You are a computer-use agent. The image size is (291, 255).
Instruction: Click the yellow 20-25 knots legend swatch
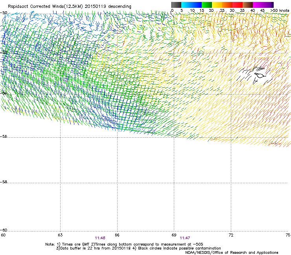(x=217, y=5)
